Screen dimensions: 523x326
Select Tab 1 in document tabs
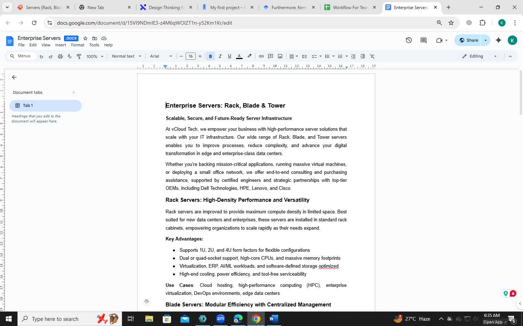(45, 105)
